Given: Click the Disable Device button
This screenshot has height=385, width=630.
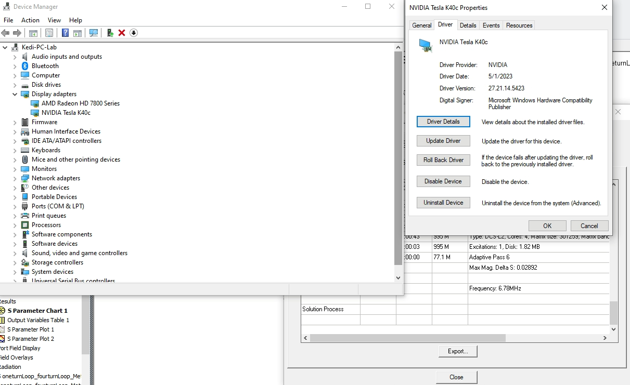Looking at the screenshot, I should pyautogui.click(x=443, y=181).
